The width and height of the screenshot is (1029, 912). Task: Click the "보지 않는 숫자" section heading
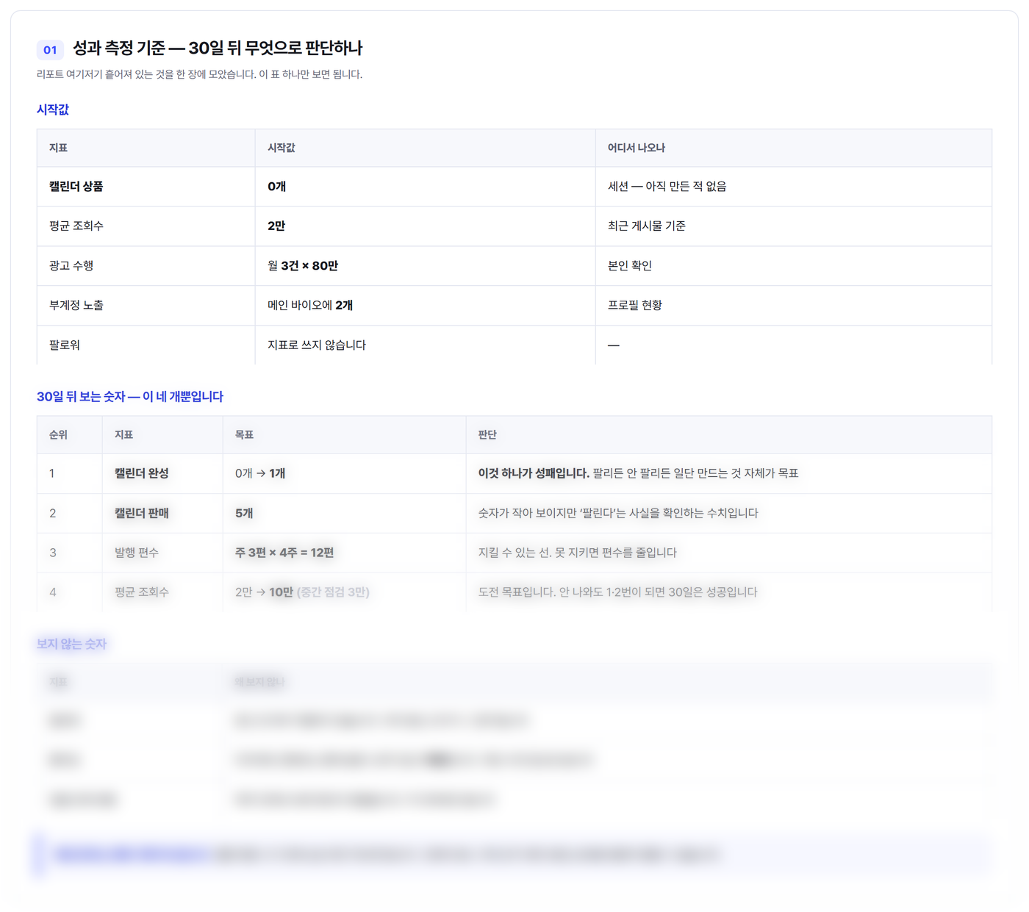pos(72,644)
